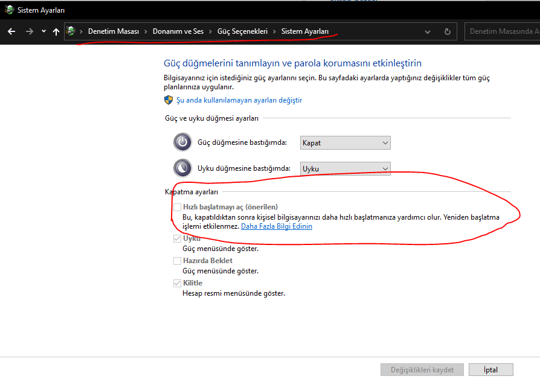Click the heading Güç düğmelerini tanımlayın
The image size is (540, 382).
pos(292,63)
